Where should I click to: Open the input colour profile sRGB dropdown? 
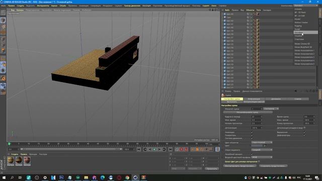pos(262,157)
